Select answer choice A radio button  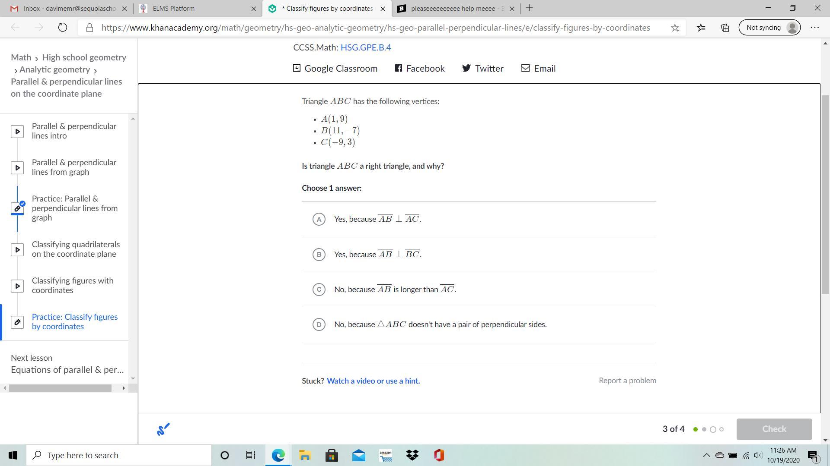[319, 219]
